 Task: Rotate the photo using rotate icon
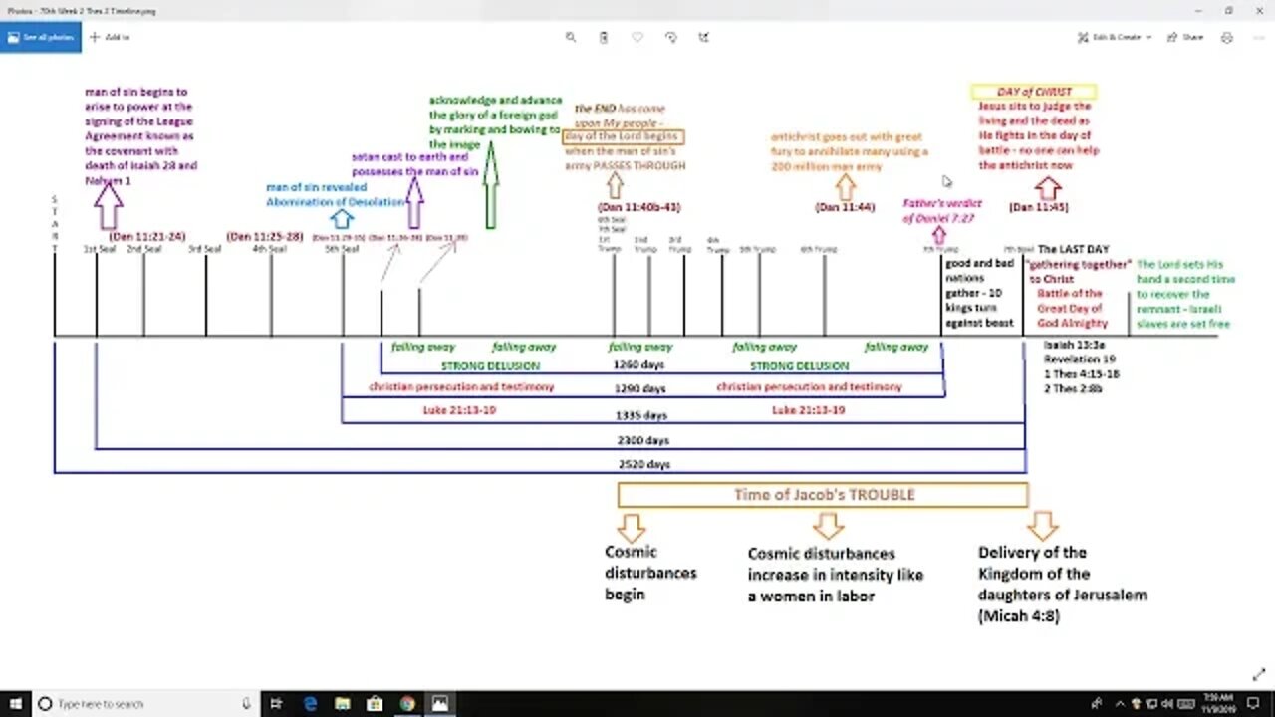pyautogui.click(x=671, y=37)
